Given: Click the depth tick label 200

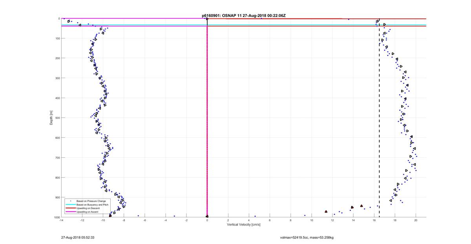Looking at the screenshot, I should coord(57,58).
